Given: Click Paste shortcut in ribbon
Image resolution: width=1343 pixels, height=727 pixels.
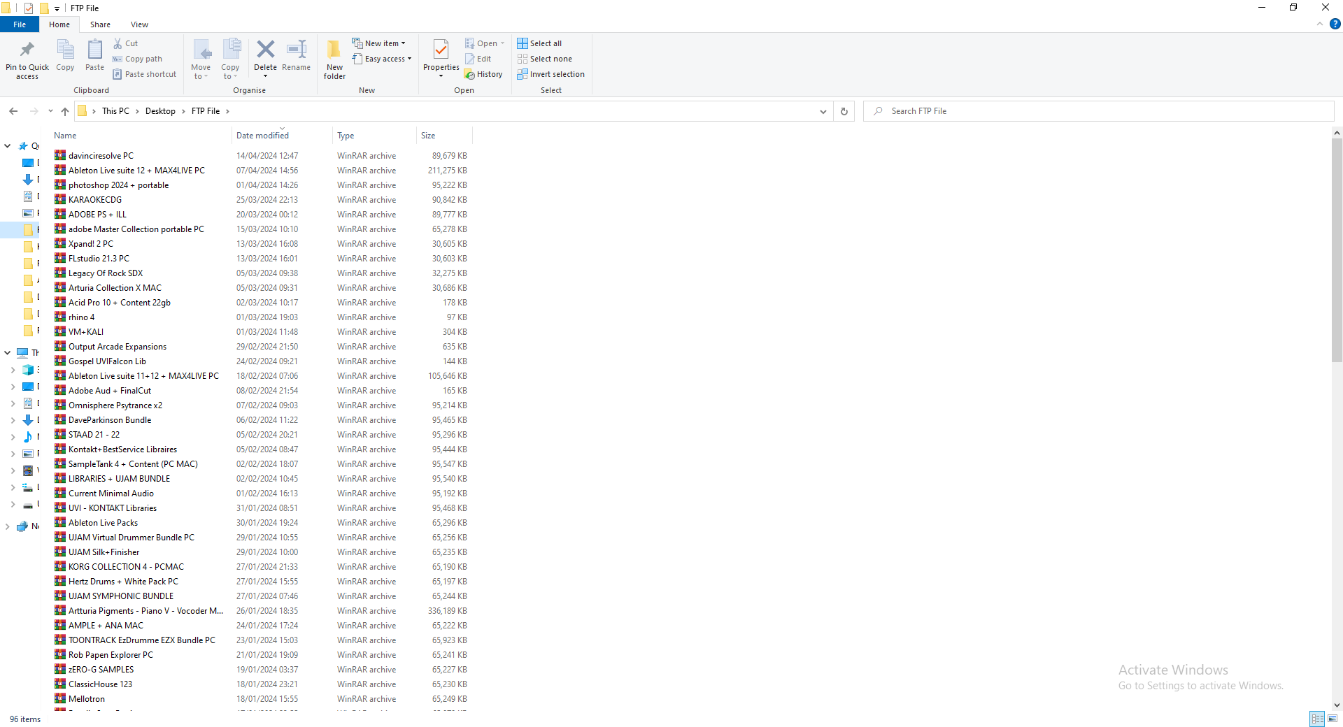Looking at the screenshot, I should click(x=144, y=74).
